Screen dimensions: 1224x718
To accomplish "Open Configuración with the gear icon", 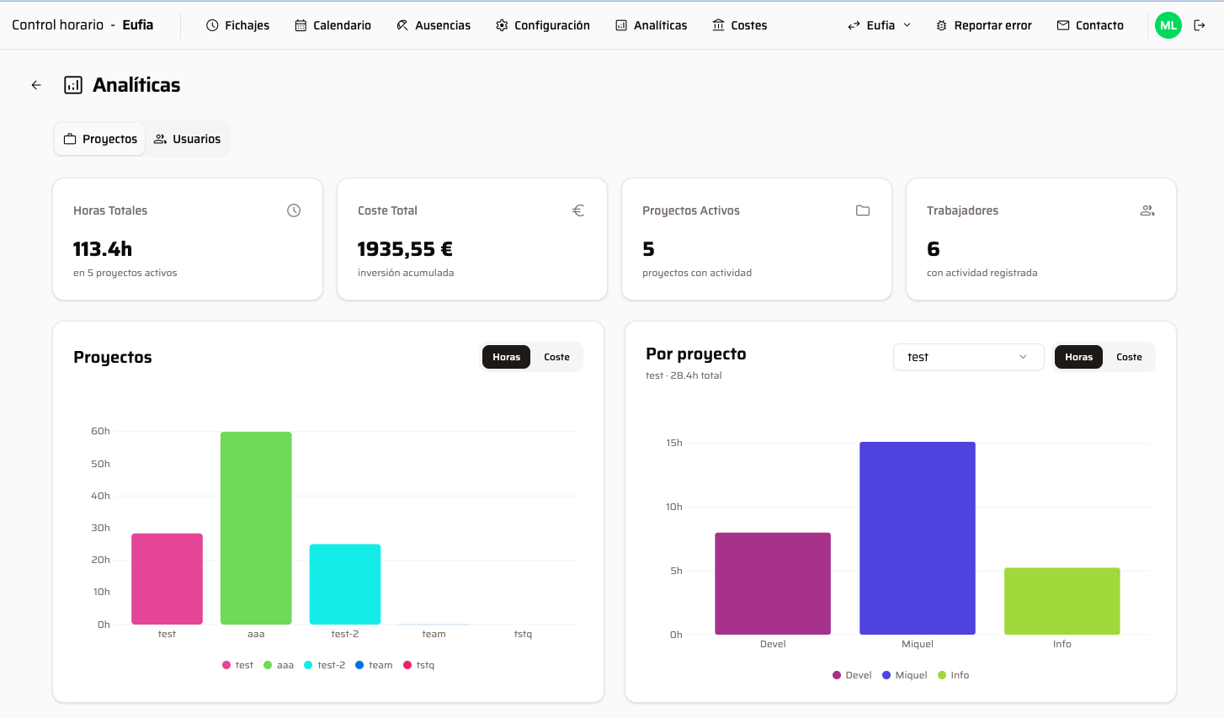I will (543, 25).
